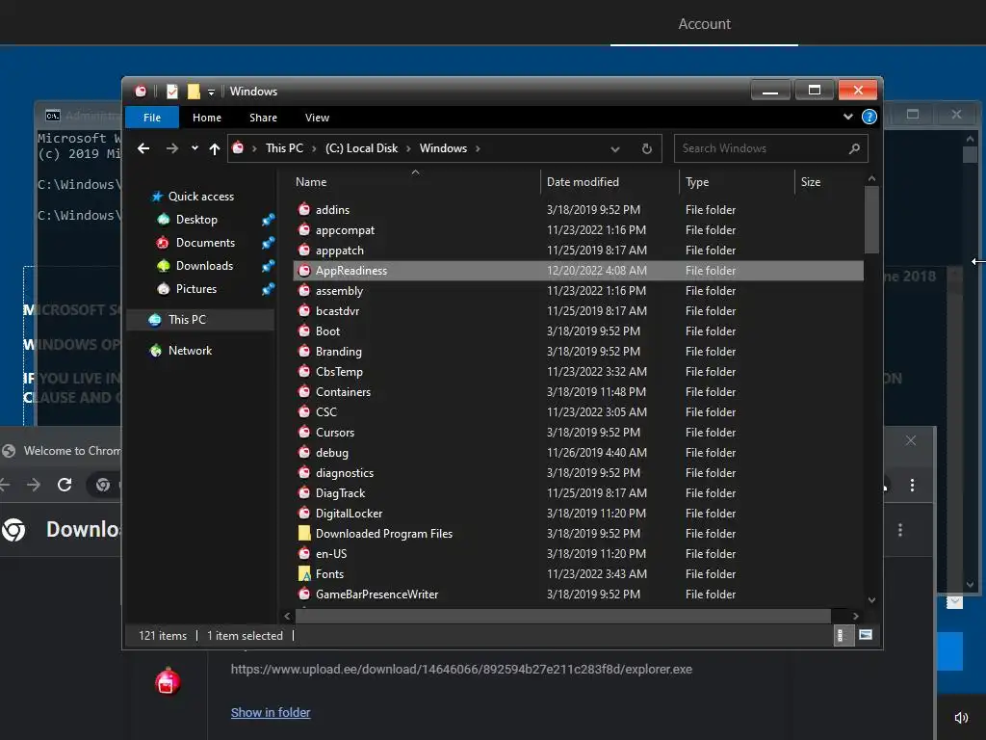Select Network in navigation pane
986x740 pixels.
pyautogui.click(x=190, y=351)
